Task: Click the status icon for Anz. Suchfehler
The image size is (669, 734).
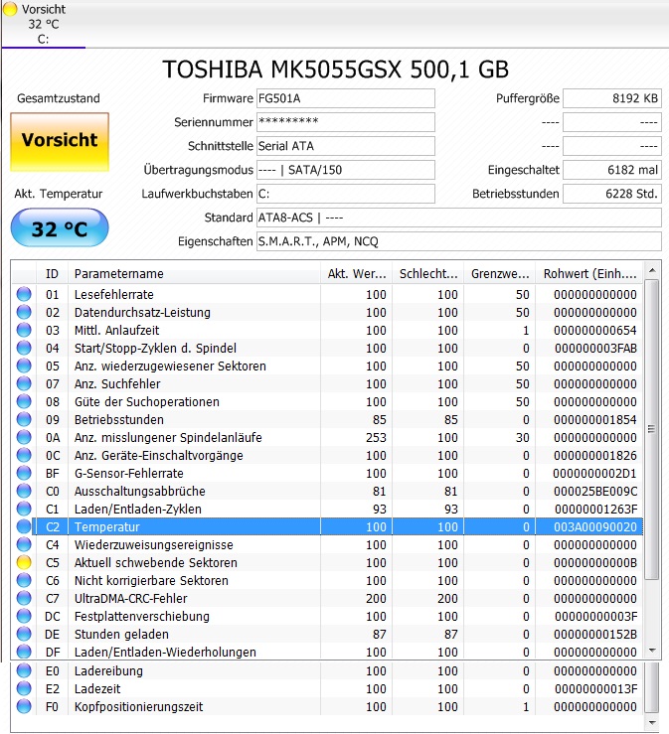Action: coord(24,383)
